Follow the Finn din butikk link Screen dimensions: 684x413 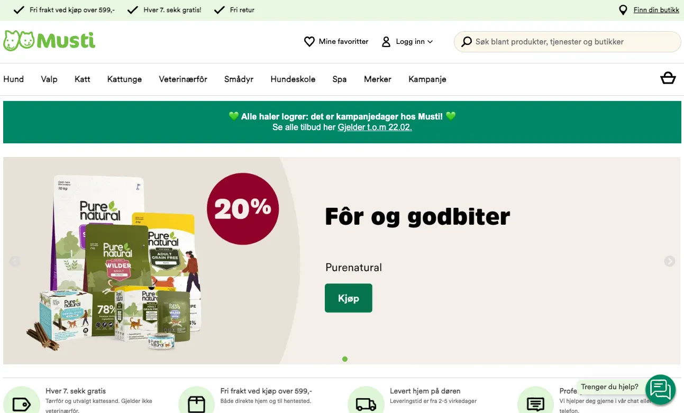pos(656,10)
